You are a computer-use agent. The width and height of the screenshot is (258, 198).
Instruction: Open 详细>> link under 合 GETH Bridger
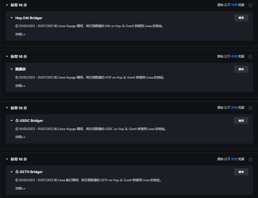(20, 188)
